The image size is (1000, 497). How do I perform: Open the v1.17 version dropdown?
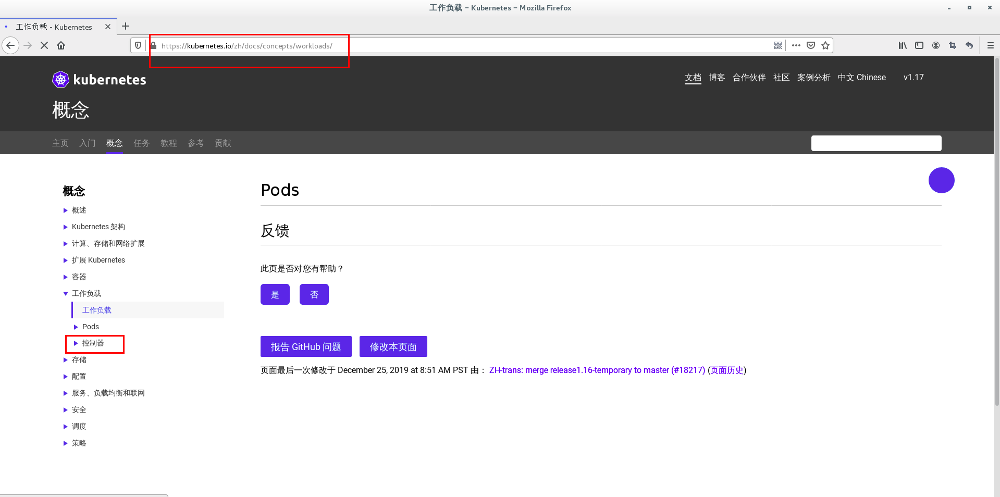(913, 77)
